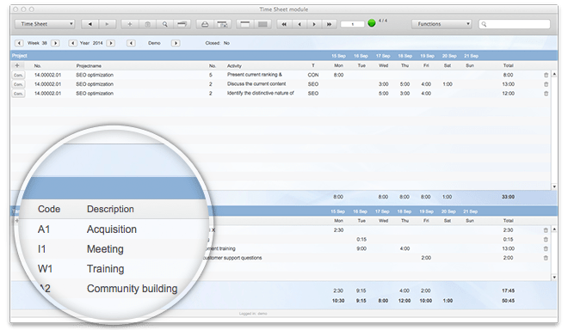
Task: Open the Functions dropdown menu
Action: click(x=441, y=24)
